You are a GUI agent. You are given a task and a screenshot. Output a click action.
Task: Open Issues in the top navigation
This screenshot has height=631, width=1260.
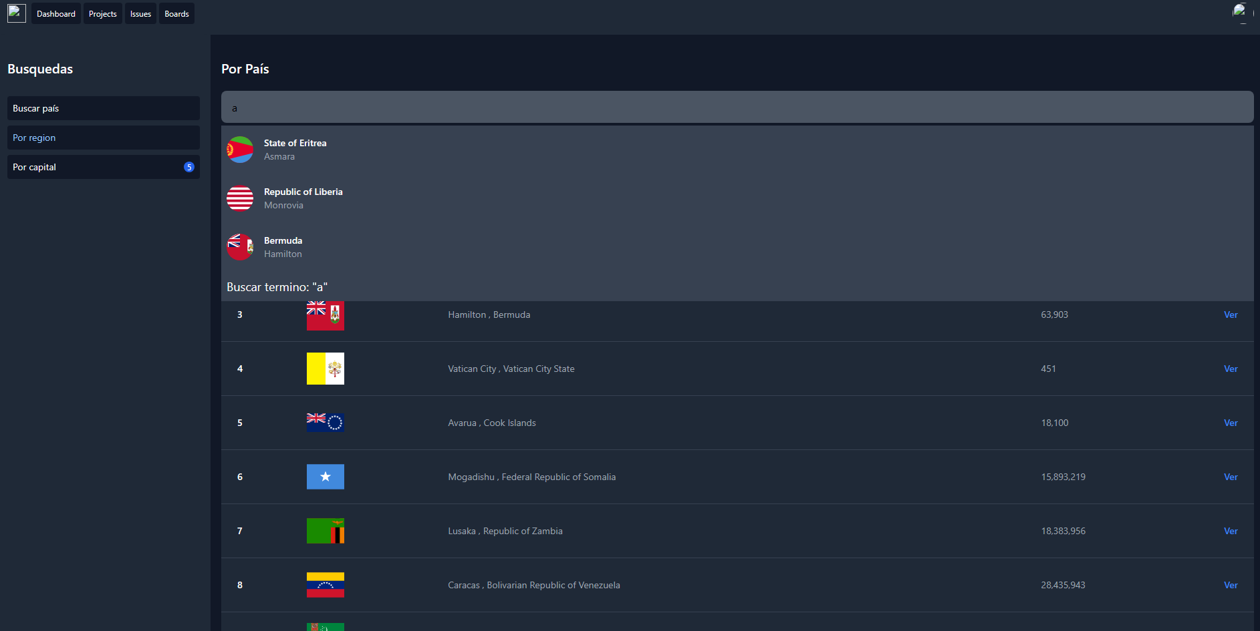pos(140,13)
